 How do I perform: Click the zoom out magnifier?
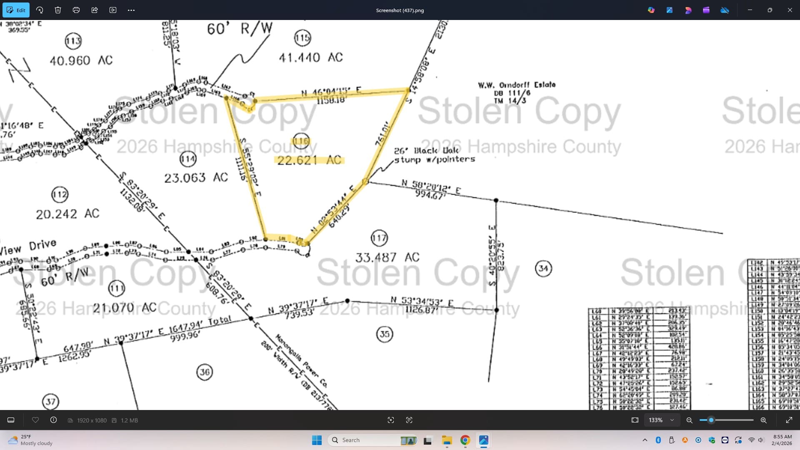(x=690, y=420)
